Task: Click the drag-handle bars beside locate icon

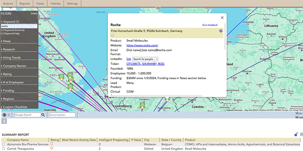Action: (9, 115)
